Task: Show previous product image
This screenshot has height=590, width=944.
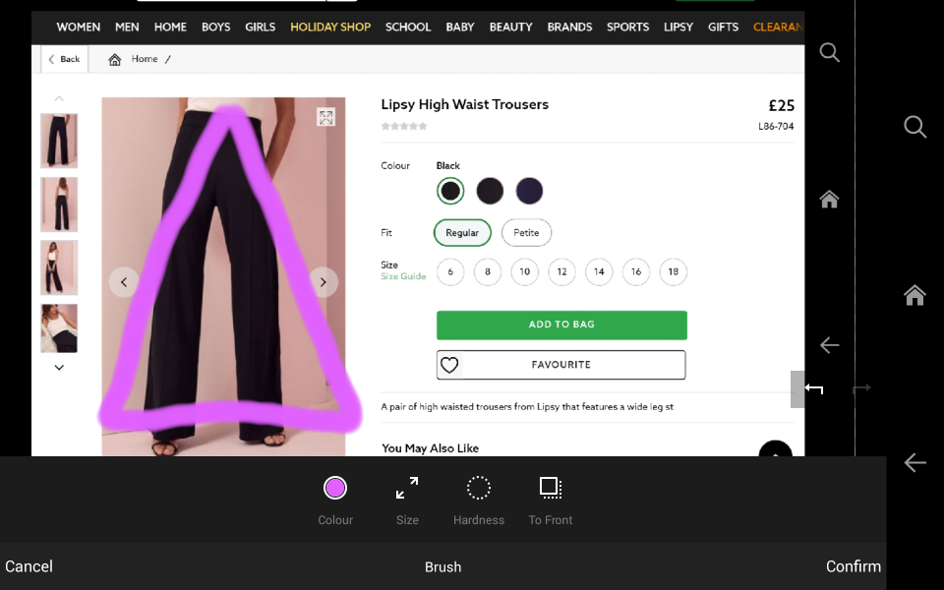Action: pyautogui.click(x=124, y=282)
